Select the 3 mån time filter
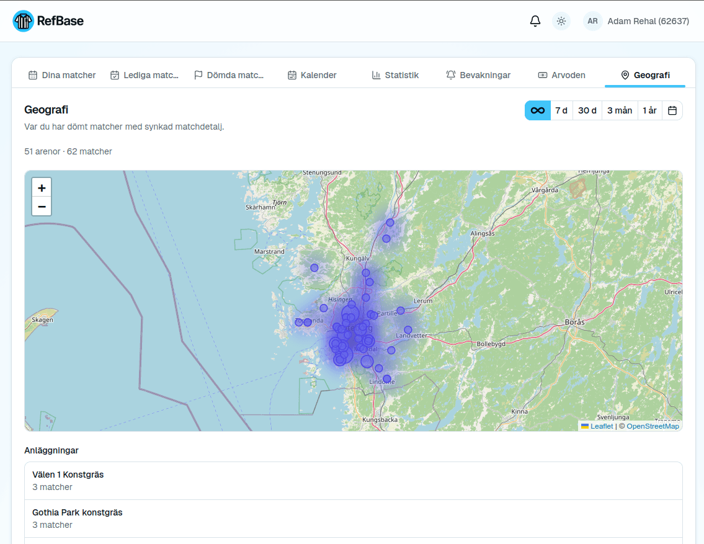The height and width of the screenshot is (544, 704). coord(620,110)
